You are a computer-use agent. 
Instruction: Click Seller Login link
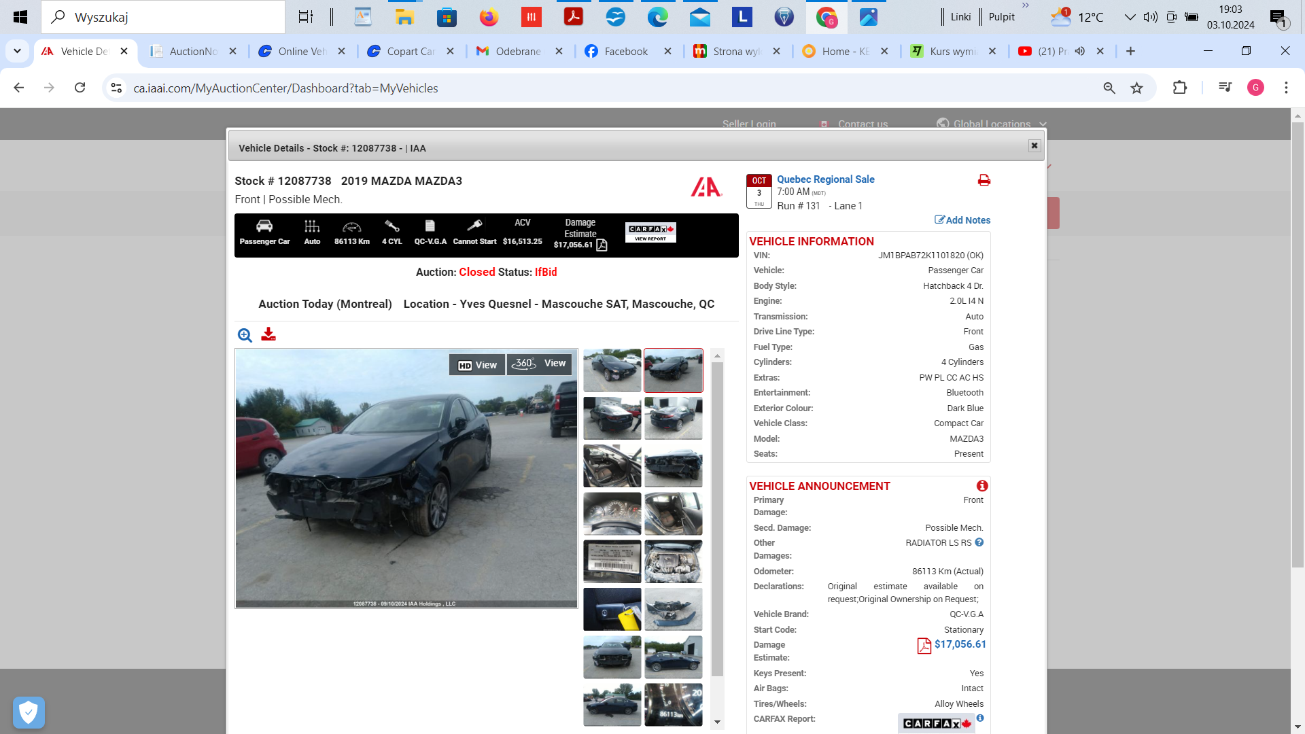749,124
